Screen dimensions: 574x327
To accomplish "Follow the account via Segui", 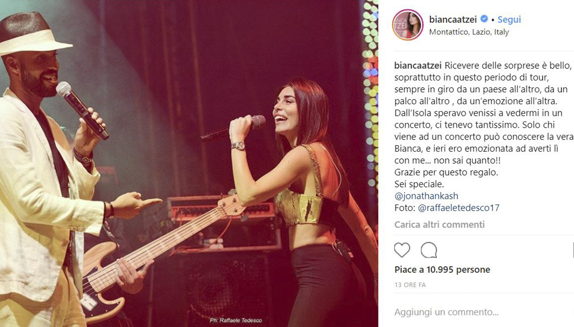I will pos(509,20).
